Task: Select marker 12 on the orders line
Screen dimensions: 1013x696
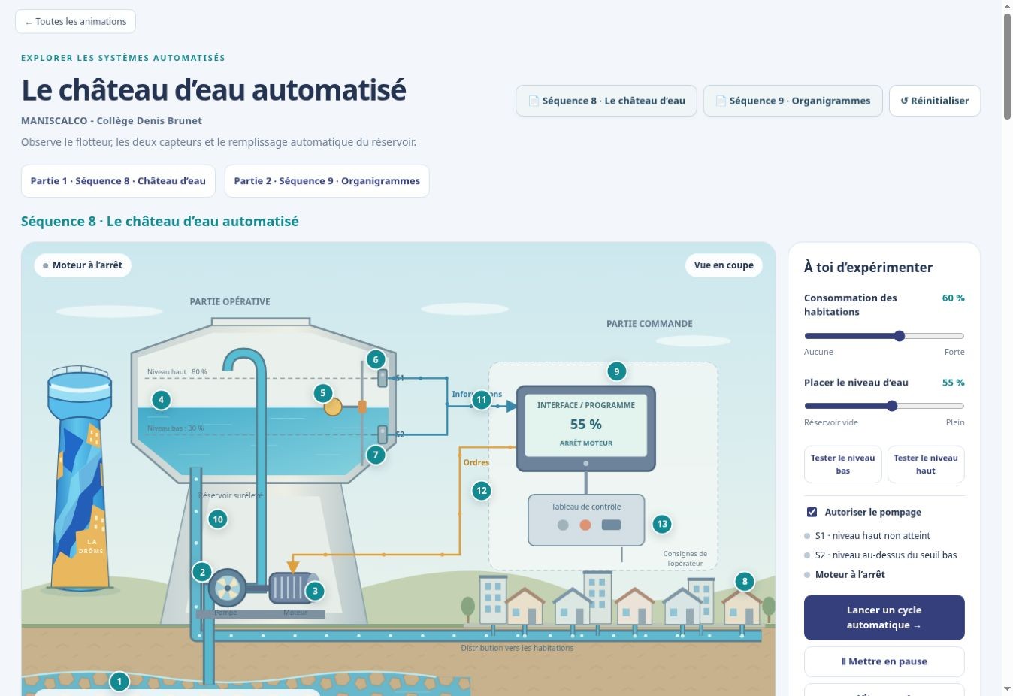Action: coord(482,491)
